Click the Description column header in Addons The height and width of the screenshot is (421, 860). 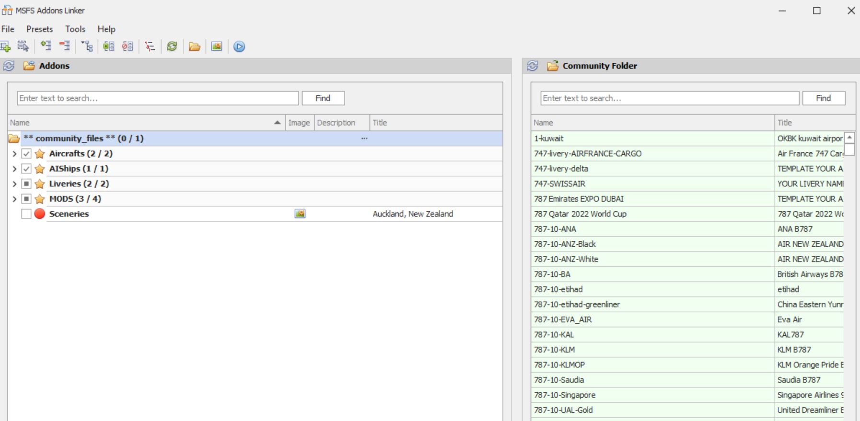click(342, 123)
